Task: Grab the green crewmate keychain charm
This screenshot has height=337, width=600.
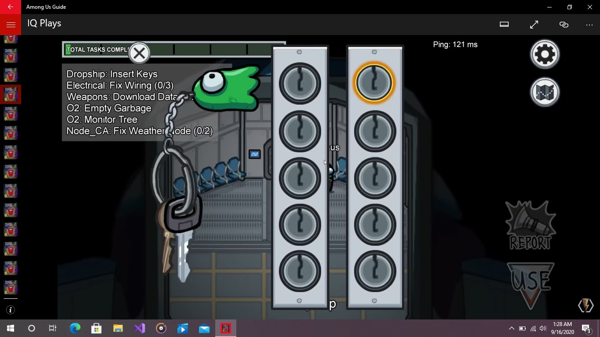Action: 226,88
